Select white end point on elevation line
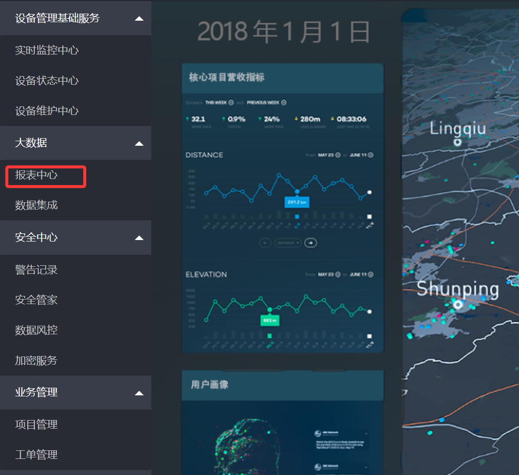519x475 pixels. click(x=369, y=312)
